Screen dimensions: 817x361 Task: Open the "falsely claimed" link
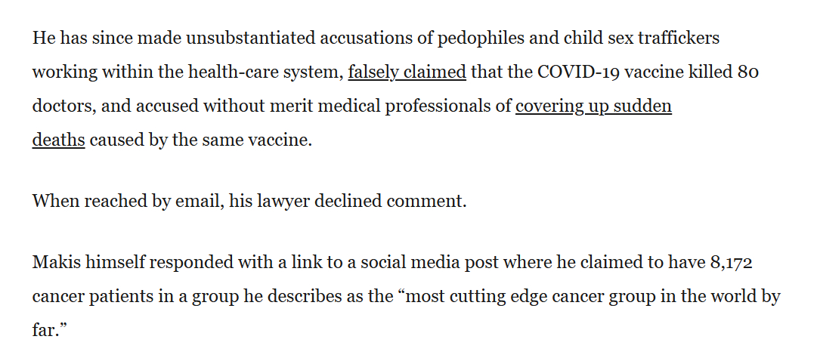(x=407, y=72)
